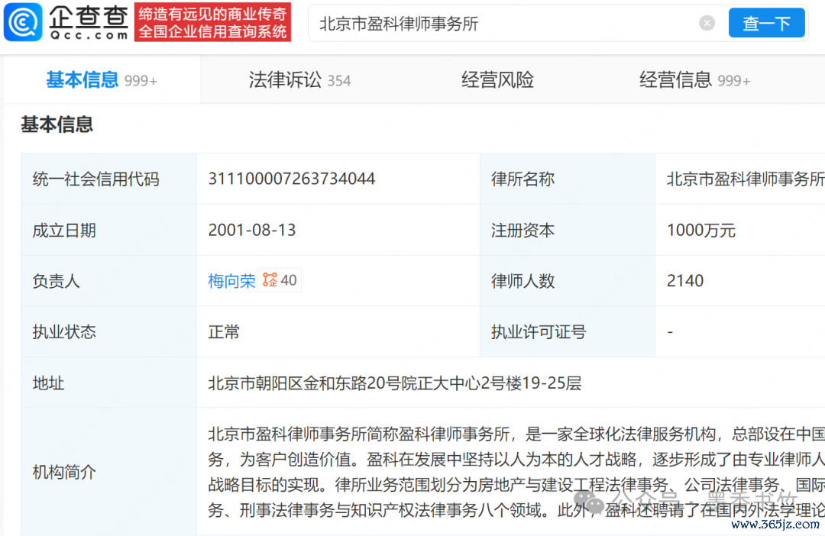Select the founding date 2001-08-13

coord(252,230)
